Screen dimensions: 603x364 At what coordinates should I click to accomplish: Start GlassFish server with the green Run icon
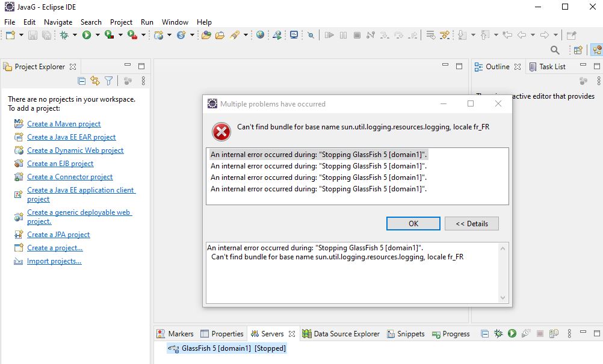coord(512,333)
